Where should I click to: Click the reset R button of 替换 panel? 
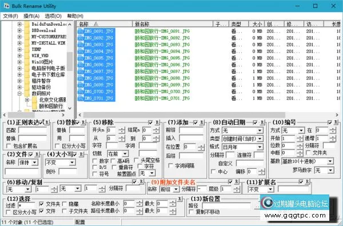tap(83, 122)
